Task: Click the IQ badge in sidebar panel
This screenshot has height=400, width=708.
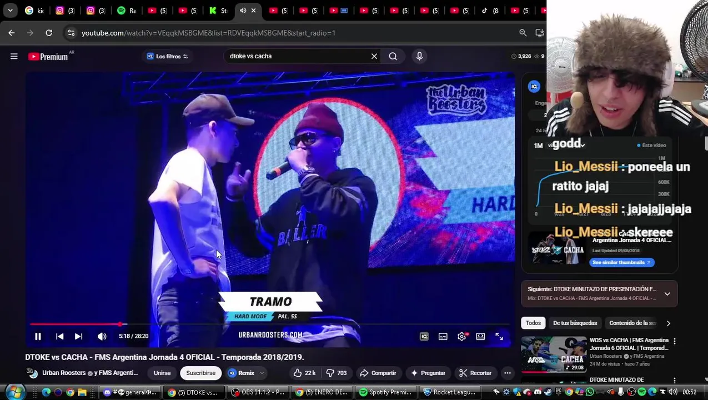Action: coord(534,86)
